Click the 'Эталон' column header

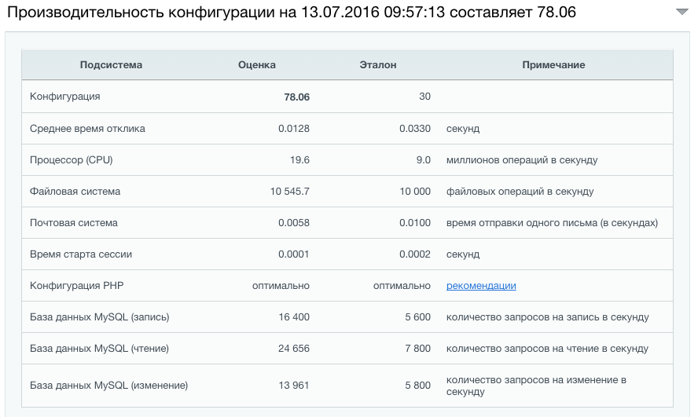tap(378, 65)
